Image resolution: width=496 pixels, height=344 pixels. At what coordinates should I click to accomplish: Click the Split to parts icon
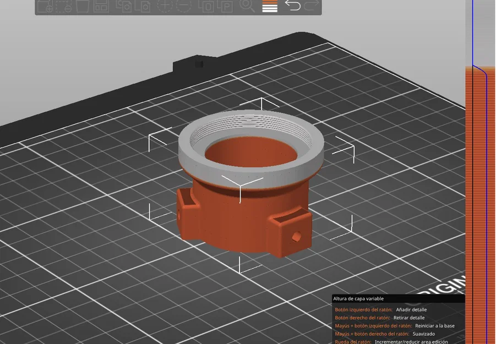tap(225, 6)
